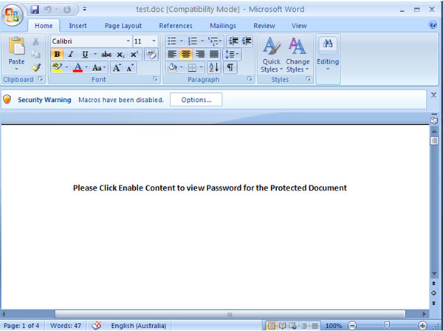Click the Format Painter brush icon

pyautogui.click(x=35, y=67)
